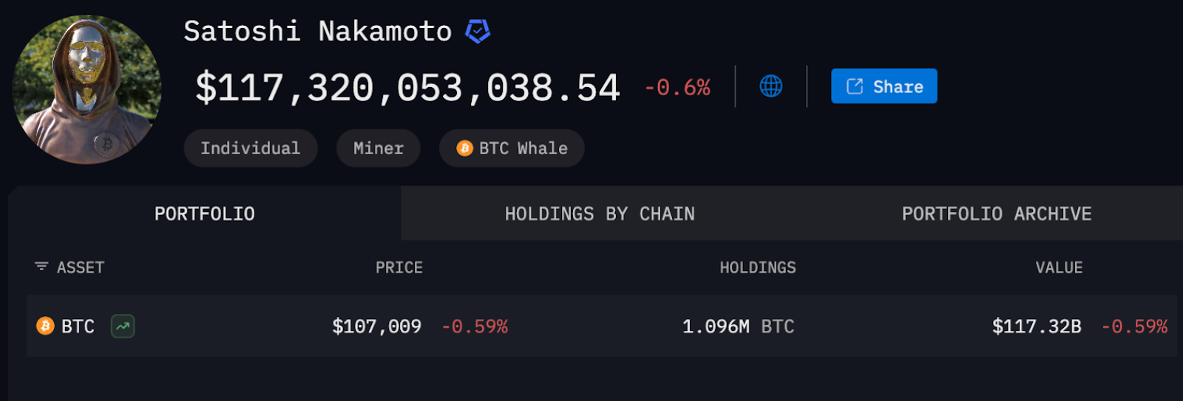1183x401 pixels.
Task: Sort by the HOLDINGS column header
Action: 758,267
